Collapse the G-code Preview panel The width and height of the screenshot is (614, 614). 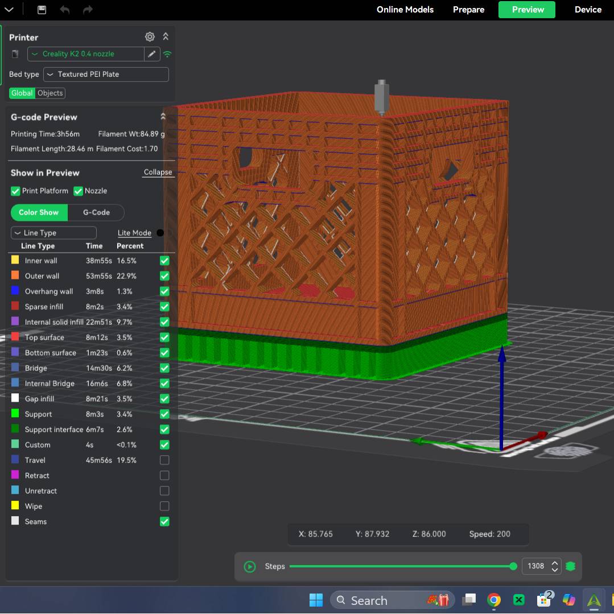pyautogui.click(x=163, y=117)
